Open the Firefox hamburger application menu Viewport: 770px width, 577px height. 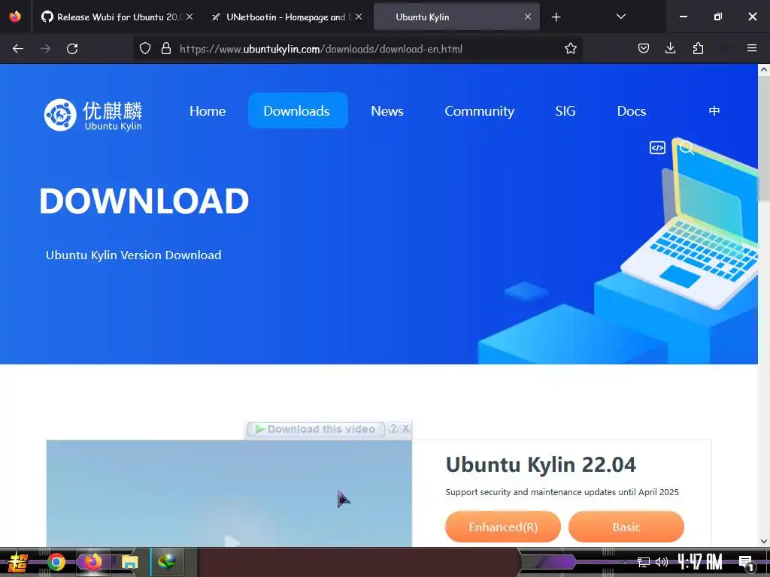click(751, 48)
